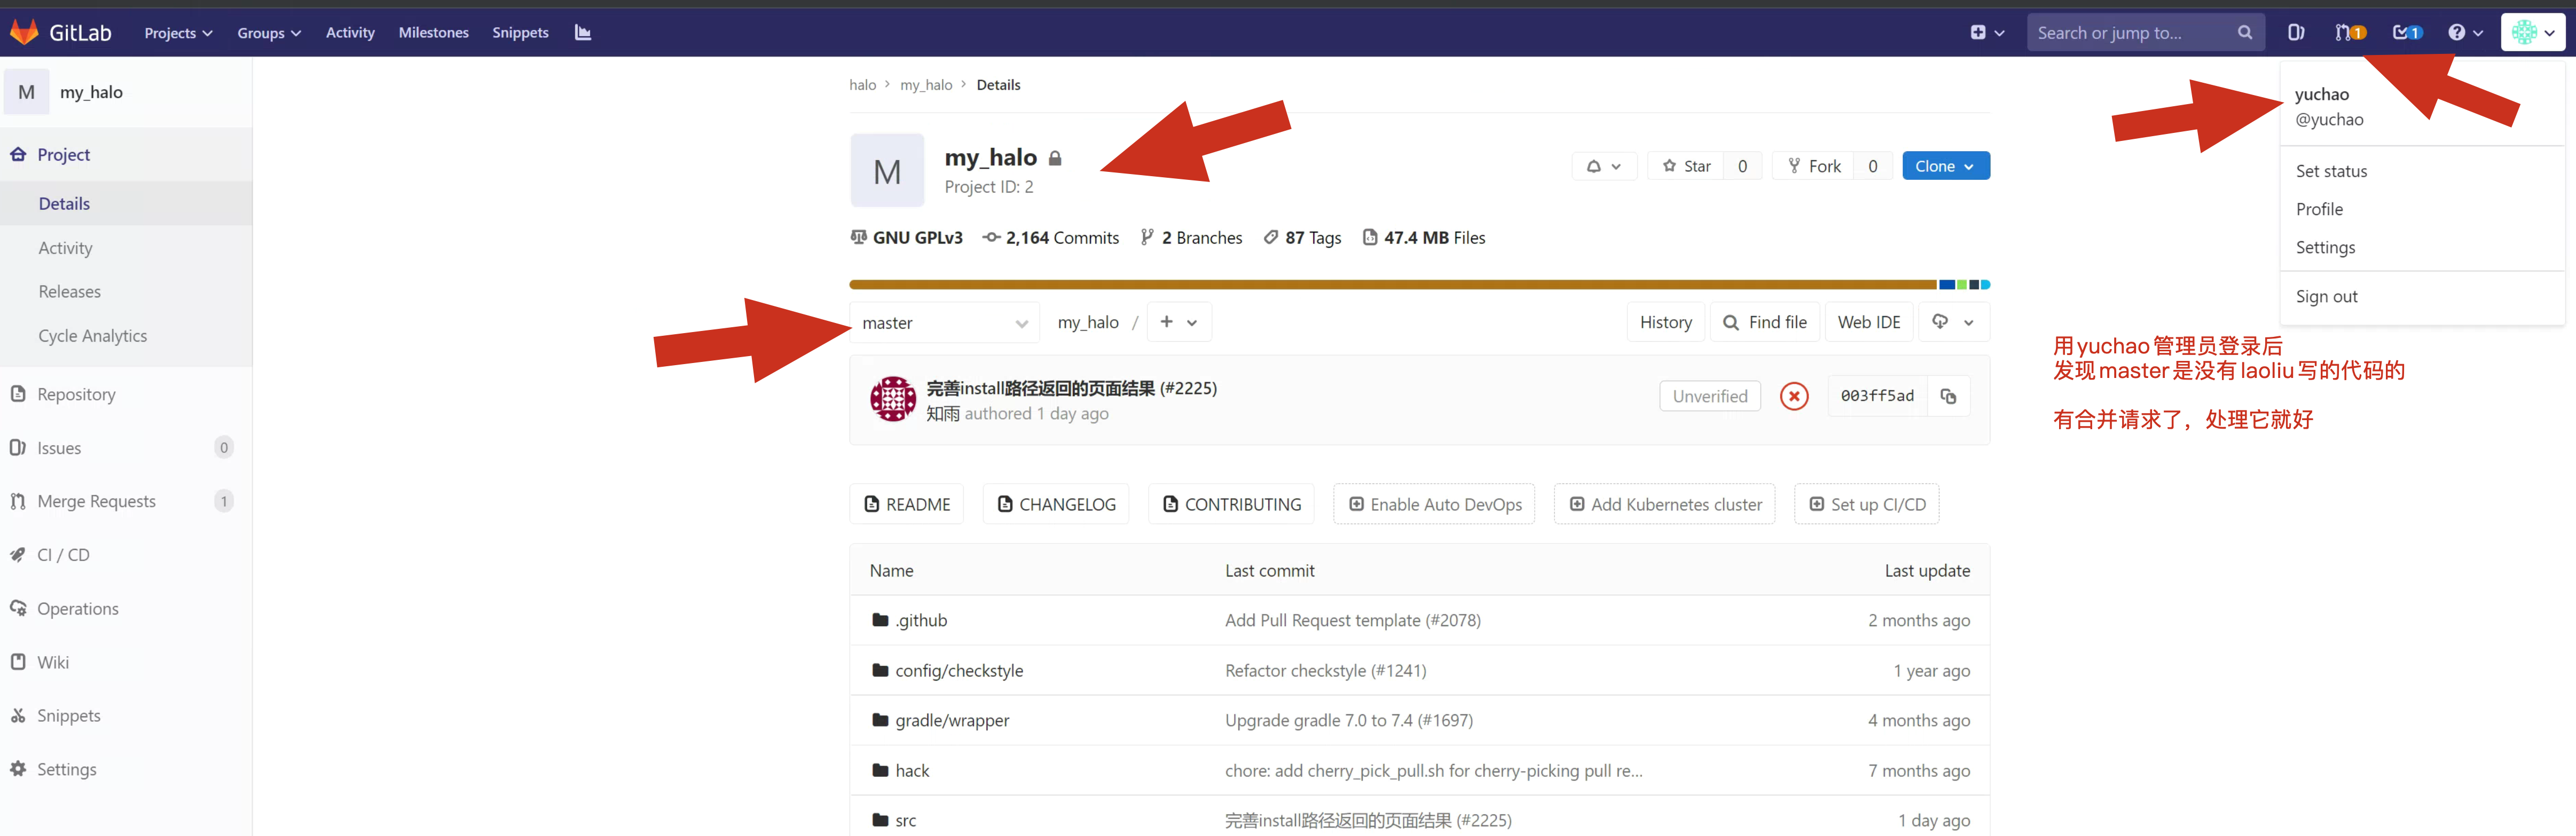The width and height of the screenshot is (2576, 836).
Task: Open the notification bell dropdown
Action: [1603, 166]
